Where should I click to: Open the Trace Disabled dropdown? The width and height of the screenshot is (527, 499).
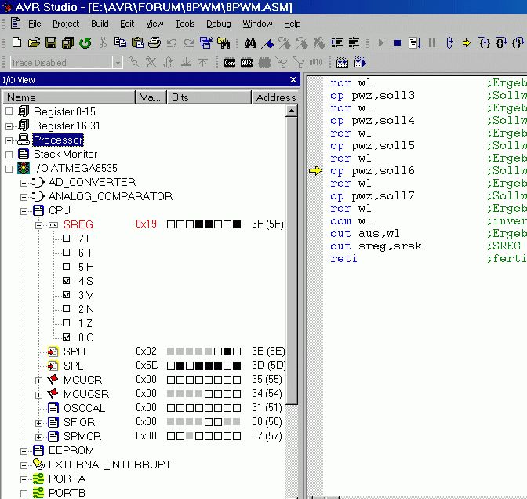(118, 63)
